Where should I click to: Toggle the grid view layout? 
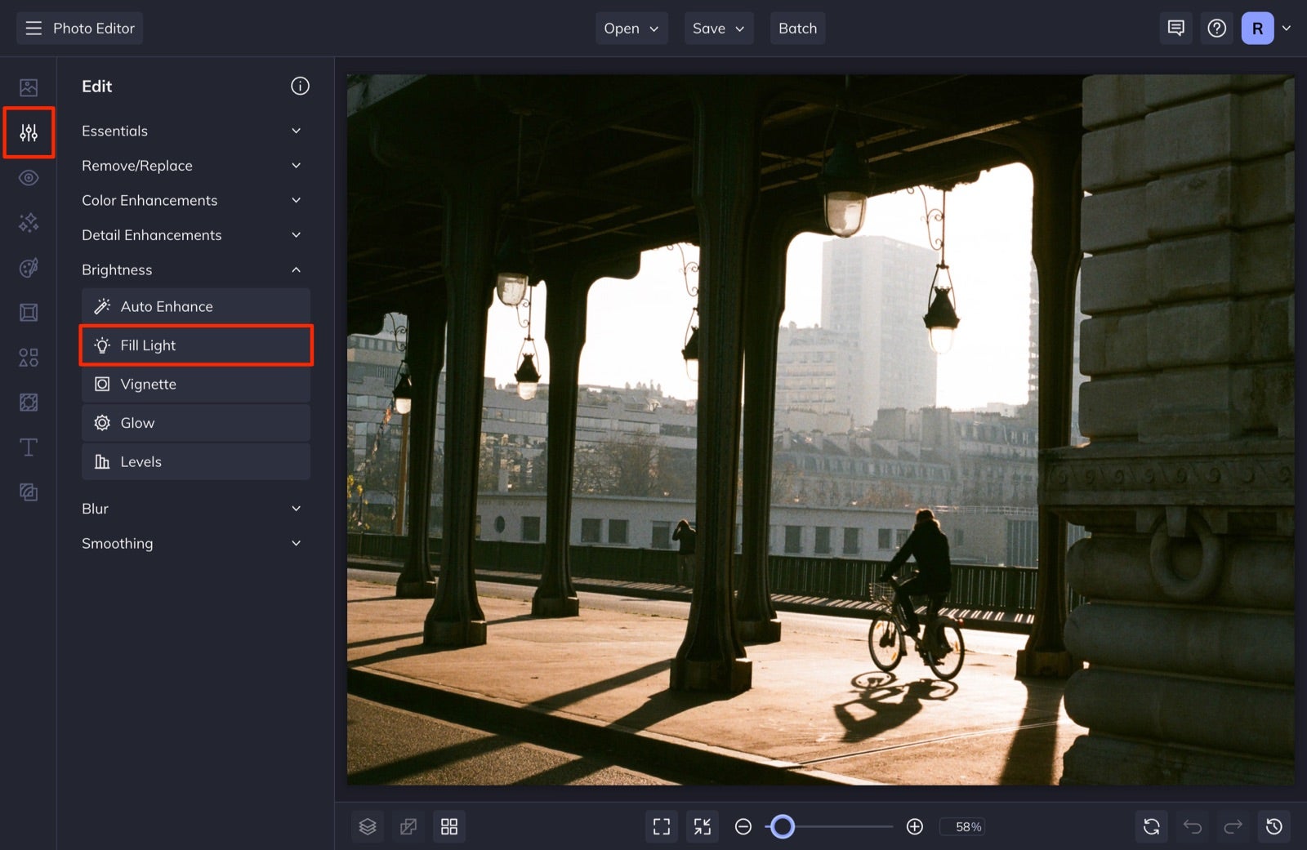pos(449,826)
